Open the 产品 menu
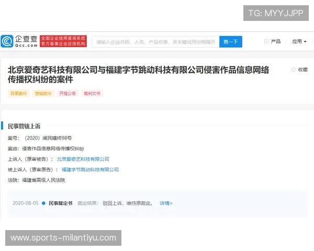Viewport: 314px width, 251px height. (276, 41)
